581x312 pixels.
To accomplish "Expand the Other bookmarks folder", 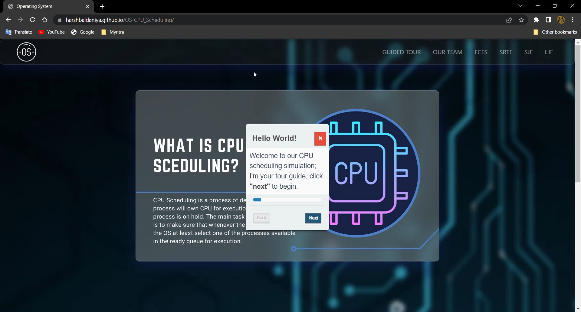I will tap(559, 32).
